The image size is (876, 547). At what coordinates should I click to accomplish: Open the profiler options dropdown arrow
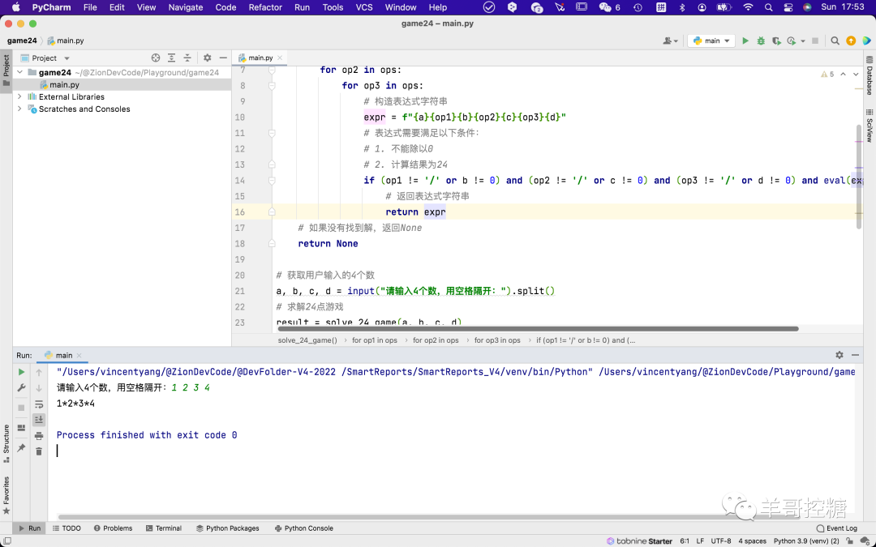[x=803, y=41]
